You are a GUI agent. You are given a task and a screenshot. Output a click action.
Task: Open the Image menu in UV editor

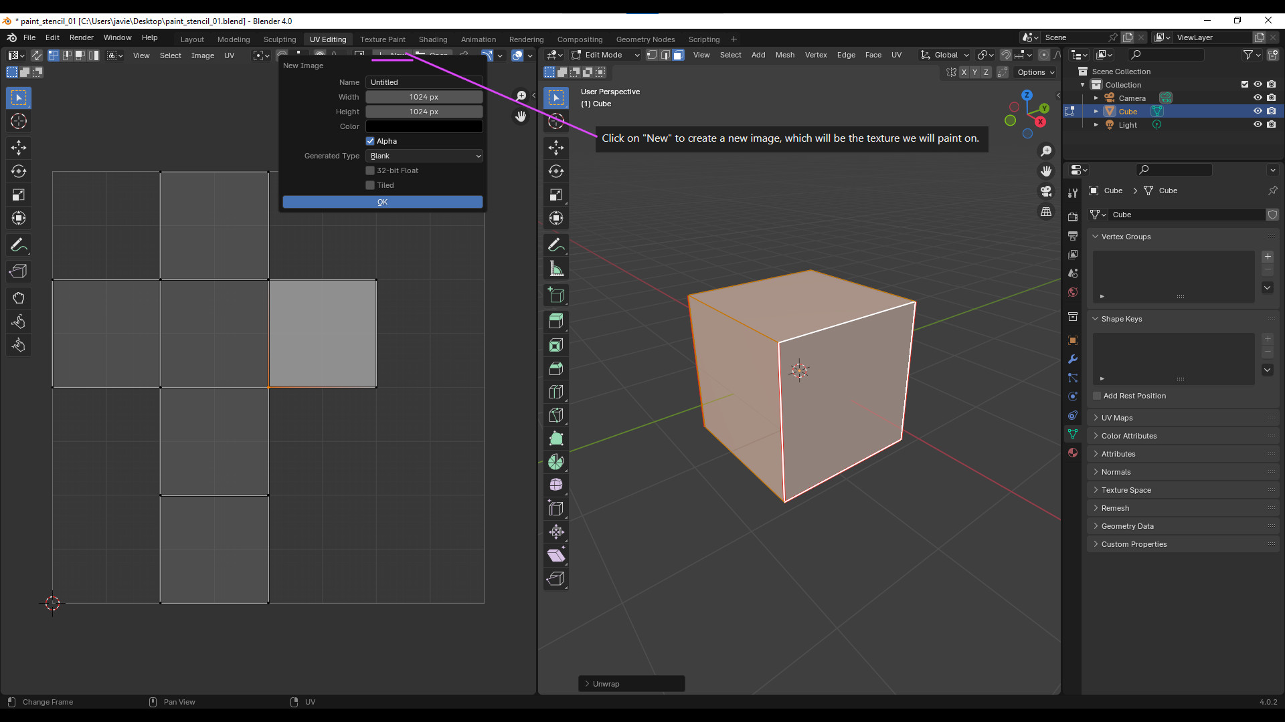click(x=203, y=55)
